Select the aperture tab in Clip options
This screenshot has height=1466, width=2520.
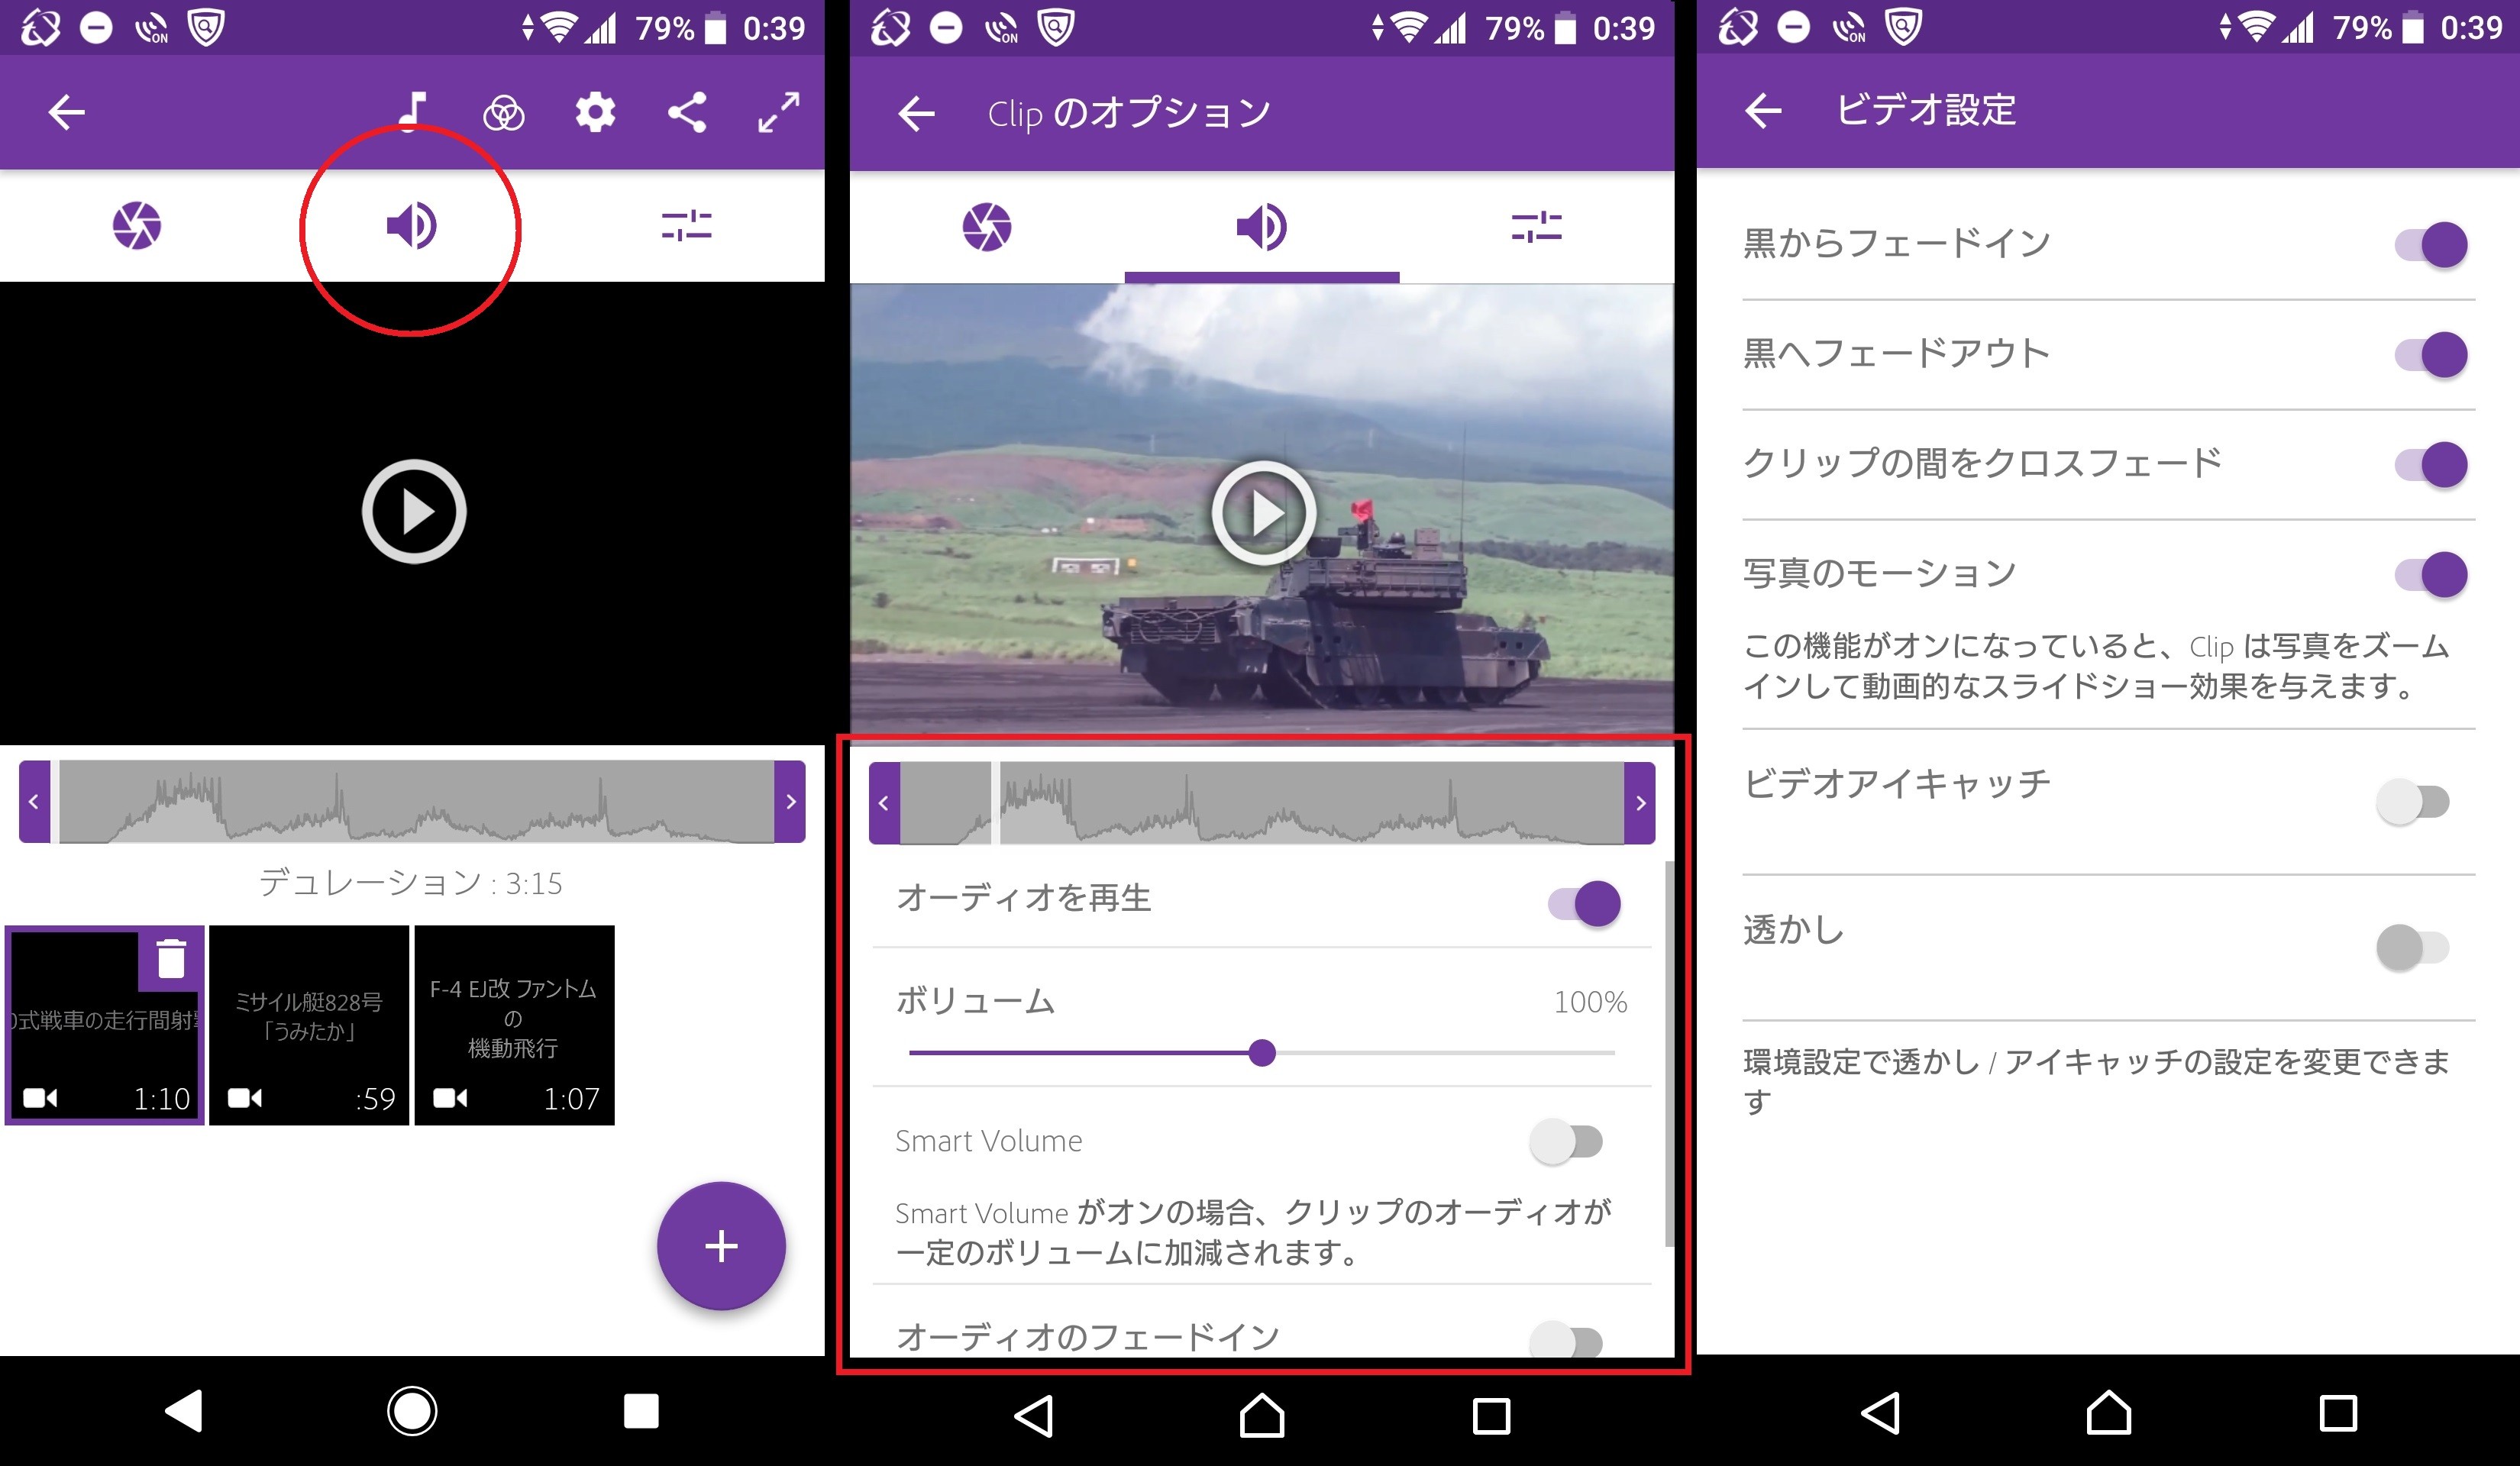pos(986,227)
